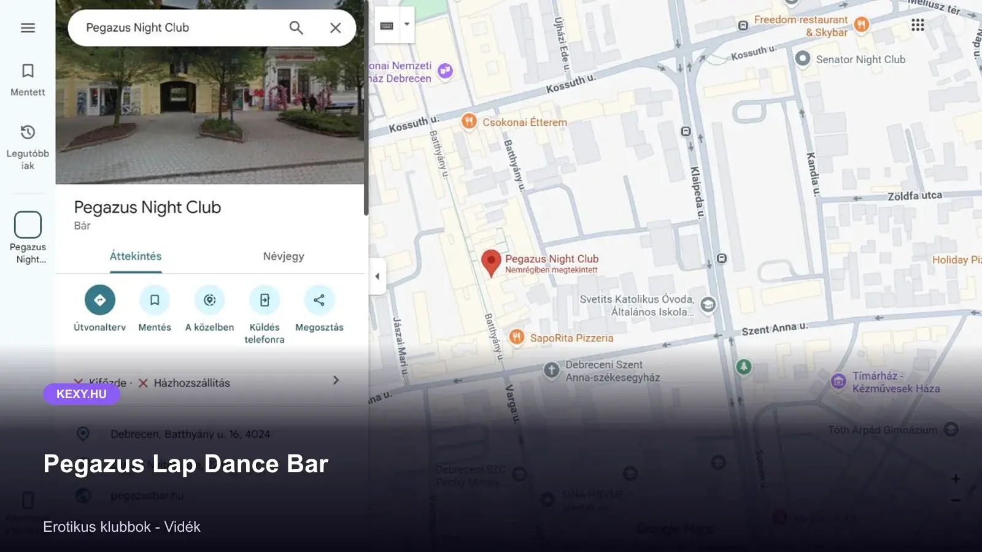Click the Útvonalterv directions button
The width and height of the screenshot is (982, 552).
(99, 300)
